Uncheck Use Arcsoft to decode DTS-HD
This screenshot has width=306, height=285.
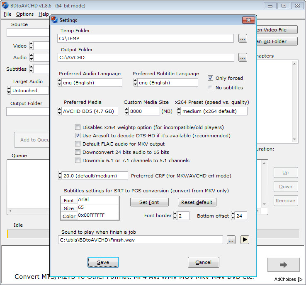pos(78,136)
